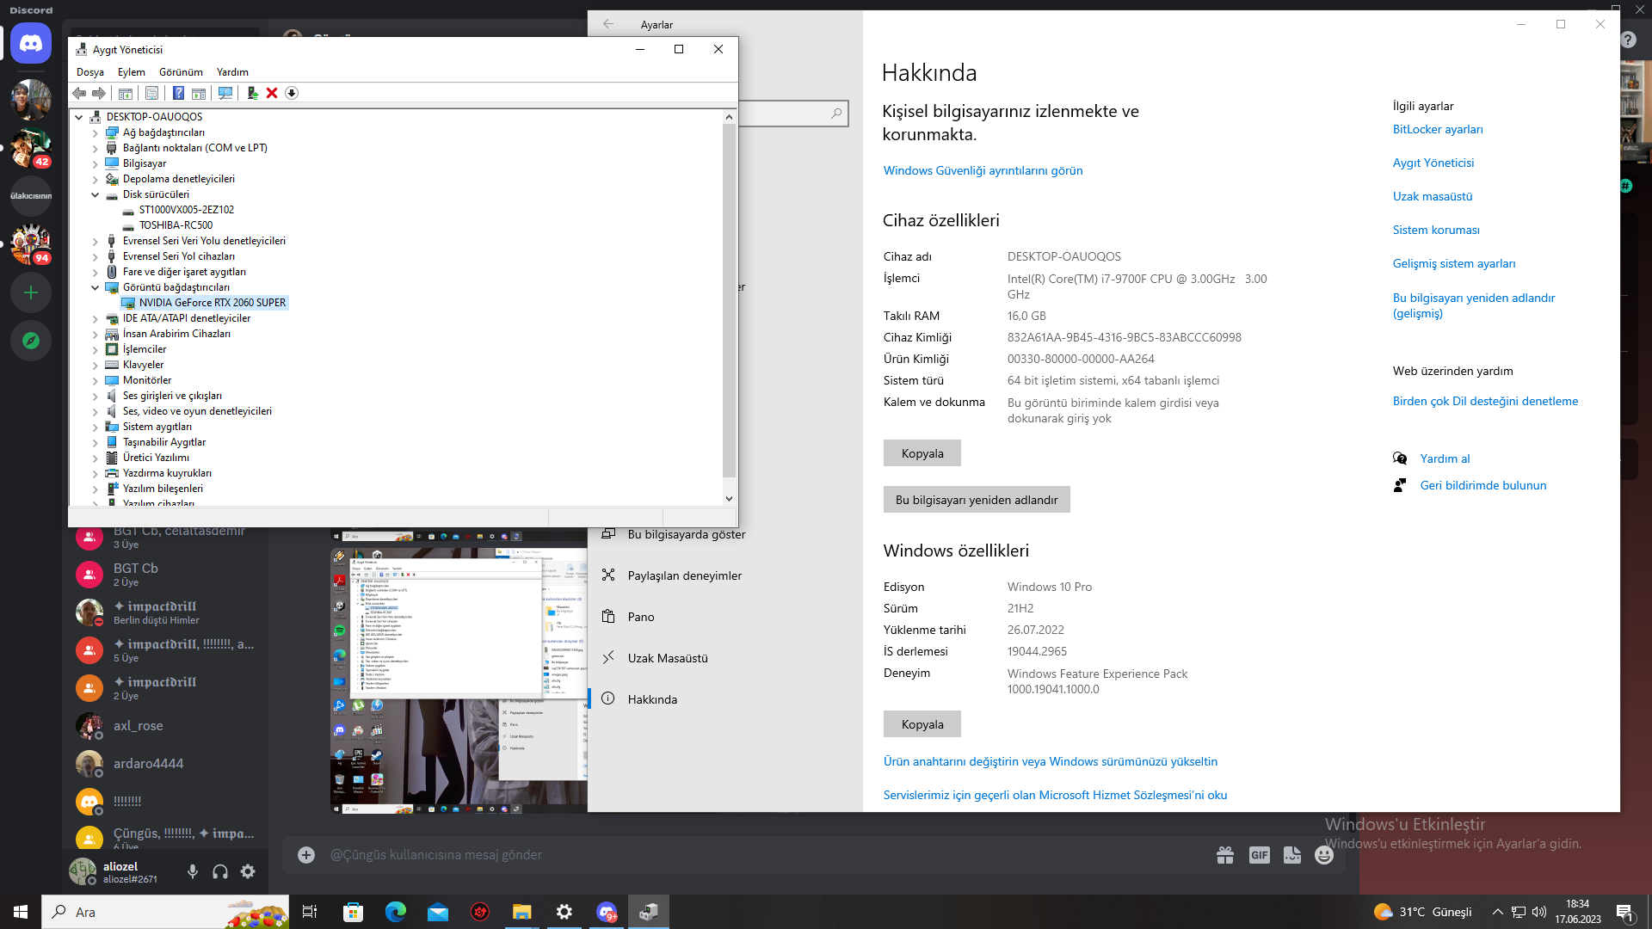The width and height of the screenshot is (1652, 929).
Task: Open BitLocker ayarları link
Action: pyautogui.click(x=1437, y=130)
